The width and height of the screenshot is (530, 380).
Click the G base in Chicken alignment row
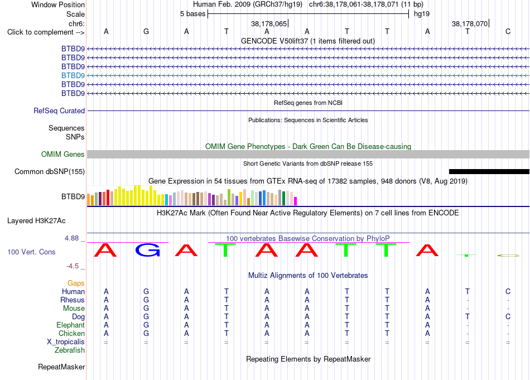point(146,333)
